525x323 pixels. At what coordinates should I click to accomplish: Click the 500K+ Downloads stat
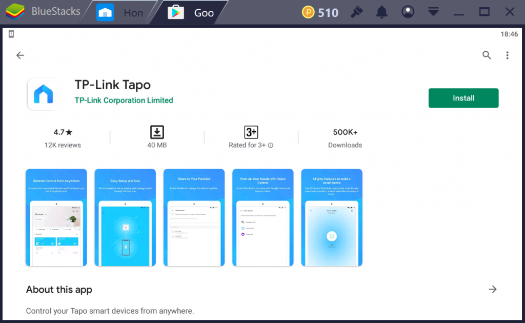(345, 138)
